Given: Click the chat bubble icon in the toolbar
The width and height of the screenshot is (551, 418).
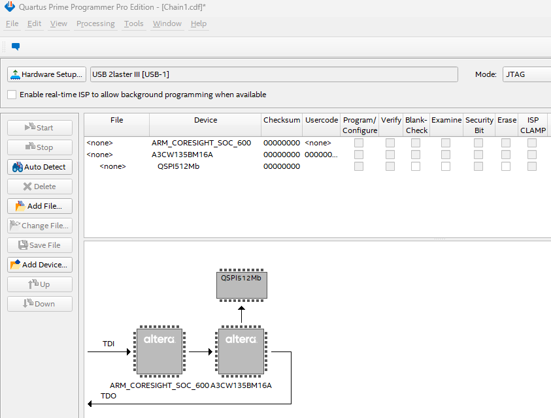Looking at the screenshot, I should pos(16,47).
